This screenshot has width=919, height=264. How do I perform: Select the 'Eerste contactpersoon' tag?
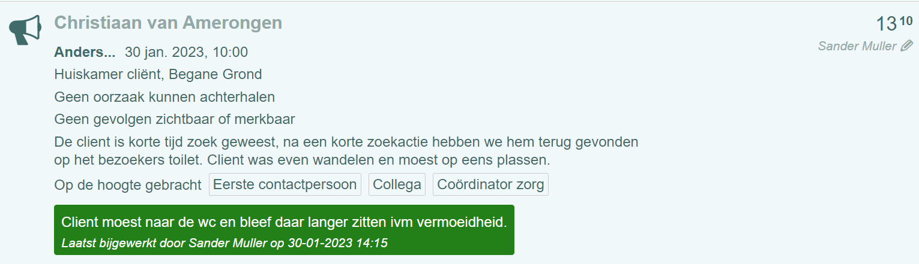[285, 184]
